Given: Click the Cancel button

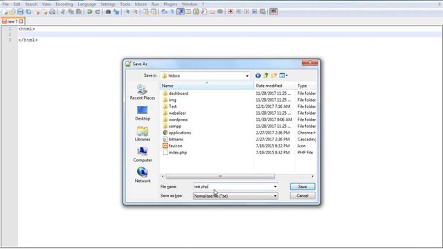Looking at the screenshot, I should [x=302, y=196].
